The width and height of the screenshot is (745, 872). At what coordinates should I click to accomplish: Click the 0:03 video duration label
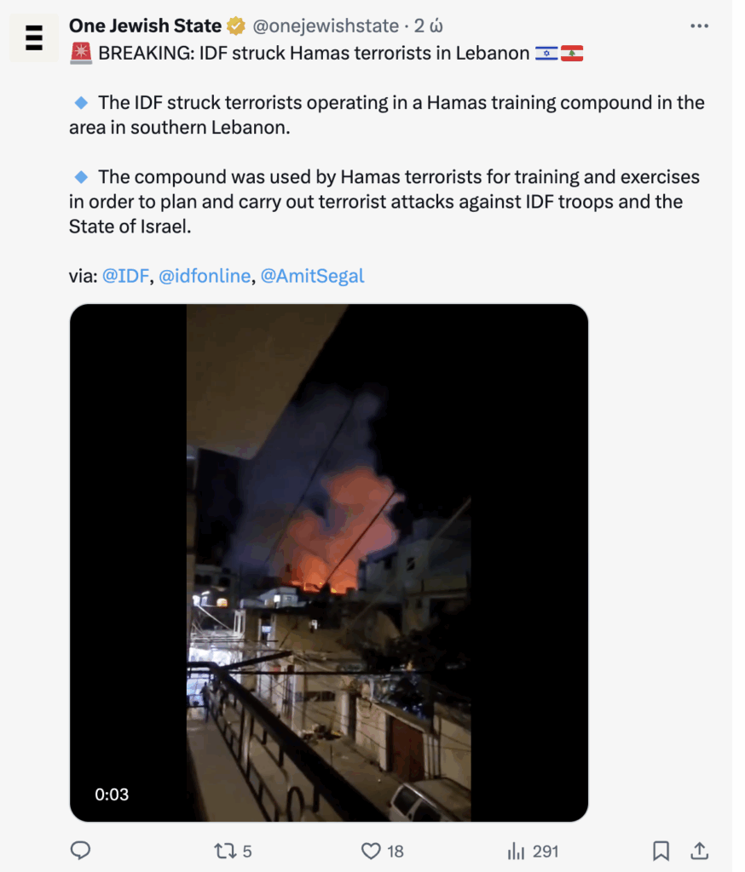112,795
